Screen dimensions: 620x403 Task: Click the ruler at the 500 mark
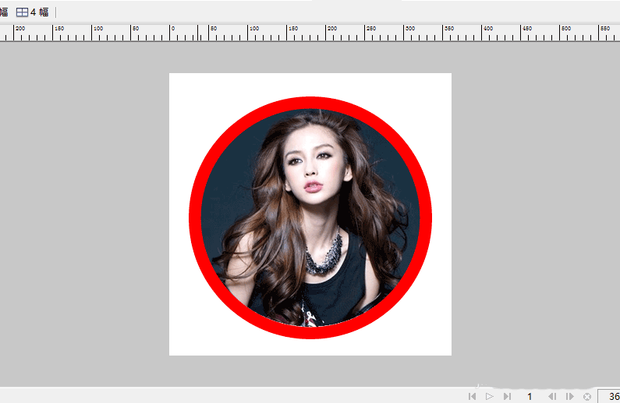pyautogui.click(x=406, y=32)
